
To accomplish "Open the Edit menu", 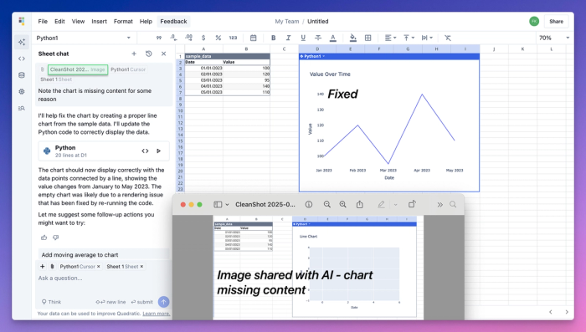I will 59,21.
